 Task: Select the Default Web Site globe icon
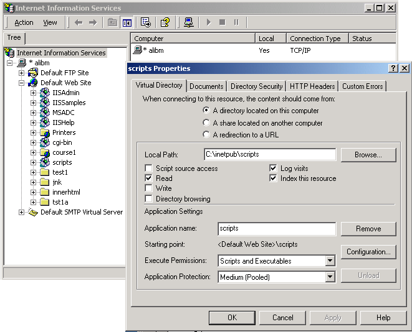click(33, 83)
